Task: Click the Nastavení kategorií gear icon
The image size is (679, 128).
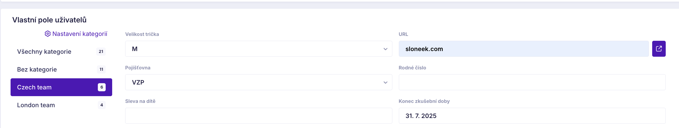Action: point(48,34)
